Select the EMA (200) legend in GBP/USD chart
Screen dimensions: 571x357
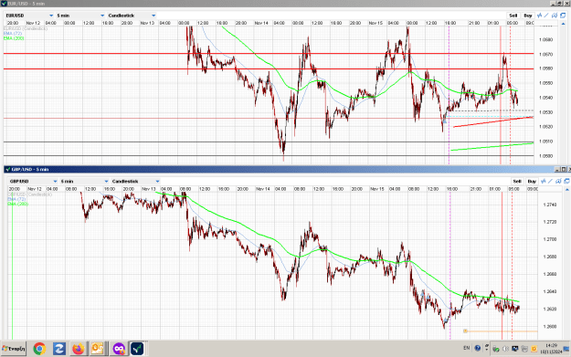pyautogui.click(x=18, y=204)
